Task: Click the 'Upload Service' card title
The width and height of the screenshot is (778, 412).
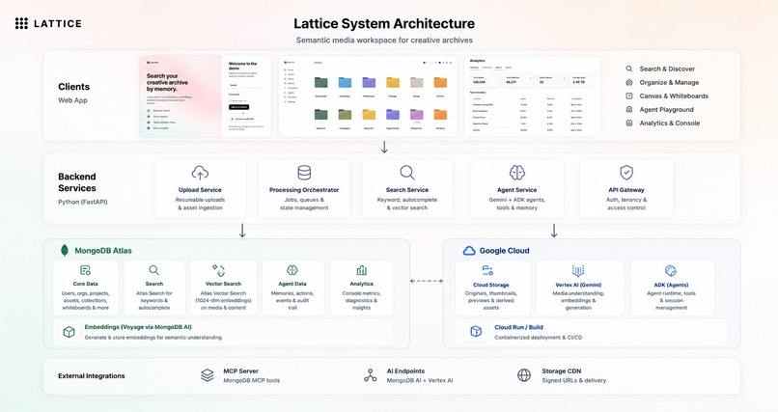Action: pos(200,190)
